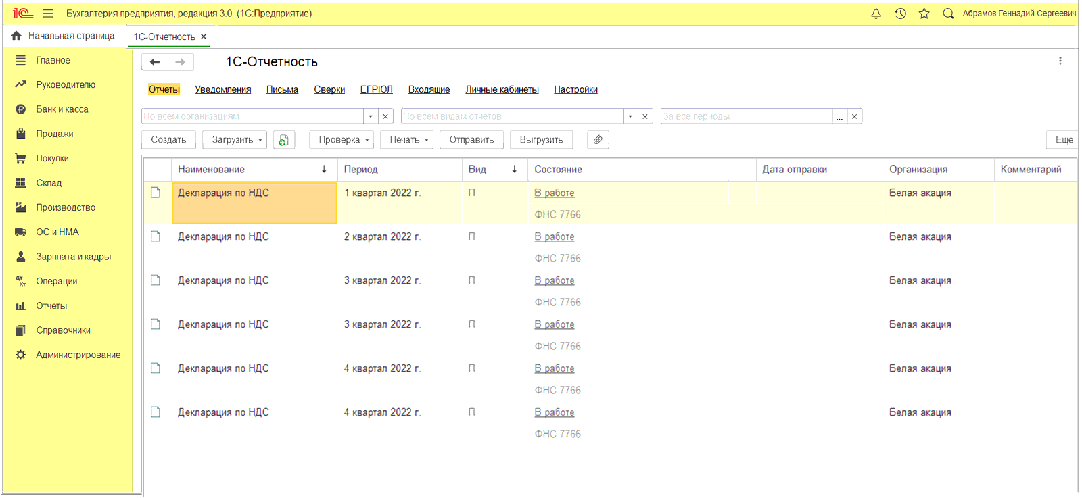
Task: Switch to Входящие tab
Action: (429, 89)
